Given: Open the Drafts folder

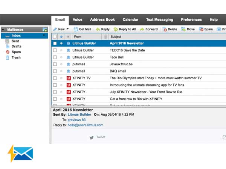Looking at the screenshot, I should [16, 46].
